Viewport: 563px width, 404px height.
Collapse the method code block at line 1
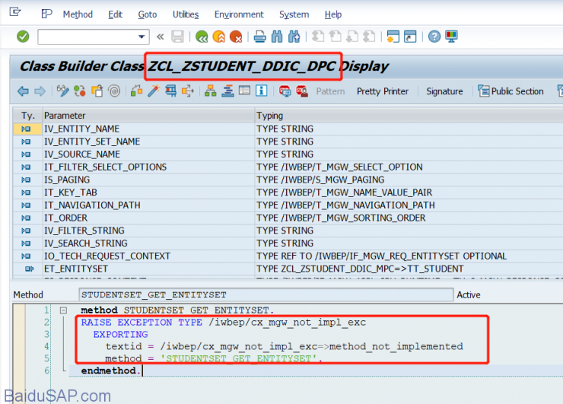click(x=63, y=310)
